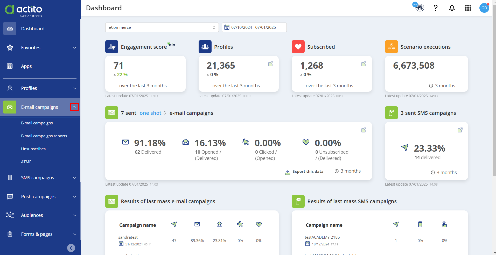The image size is (496, 255).
Task: Open E-mail campaigns submenu item
Action: click(x=37, y=123)
